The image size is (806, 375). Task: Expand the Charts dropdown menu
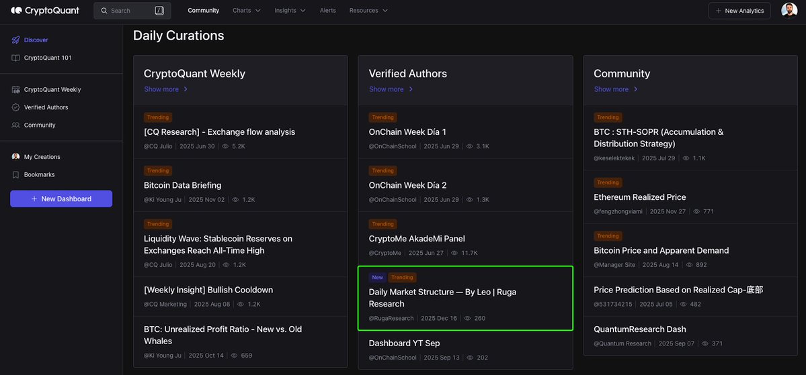(246, 10)
